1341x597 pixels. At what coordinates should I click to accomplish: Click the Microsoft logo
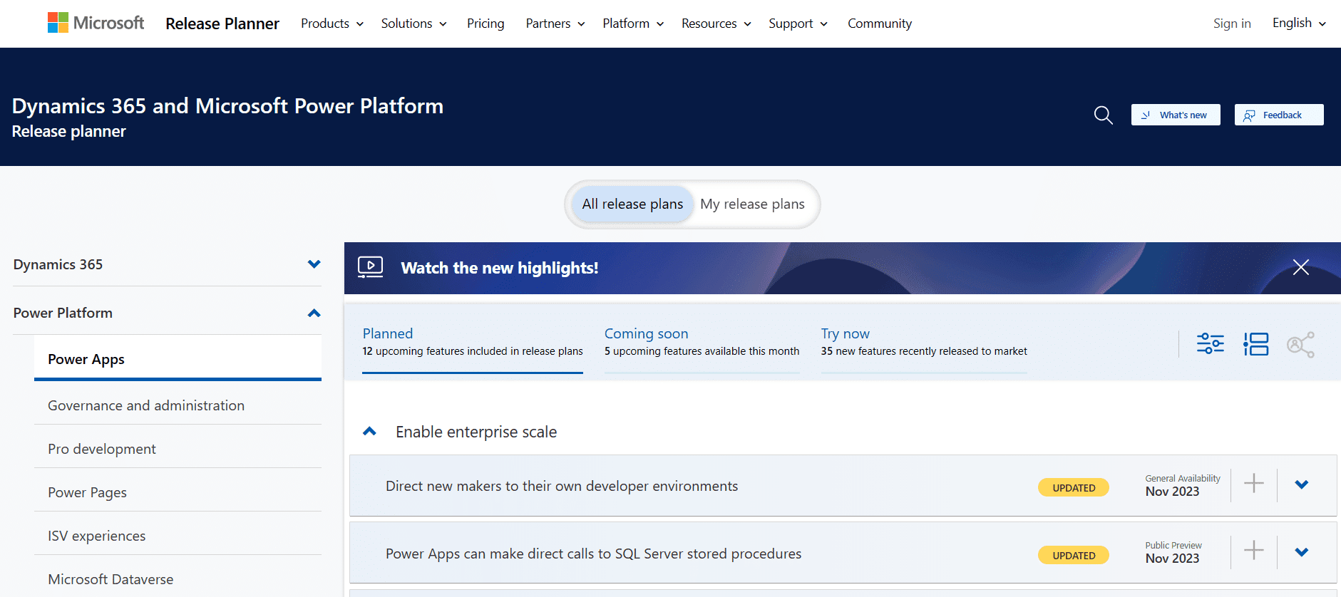96,23
